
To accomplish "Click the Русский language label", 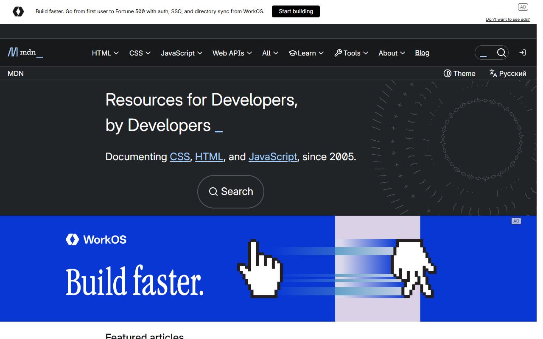I will pos(512,73).
